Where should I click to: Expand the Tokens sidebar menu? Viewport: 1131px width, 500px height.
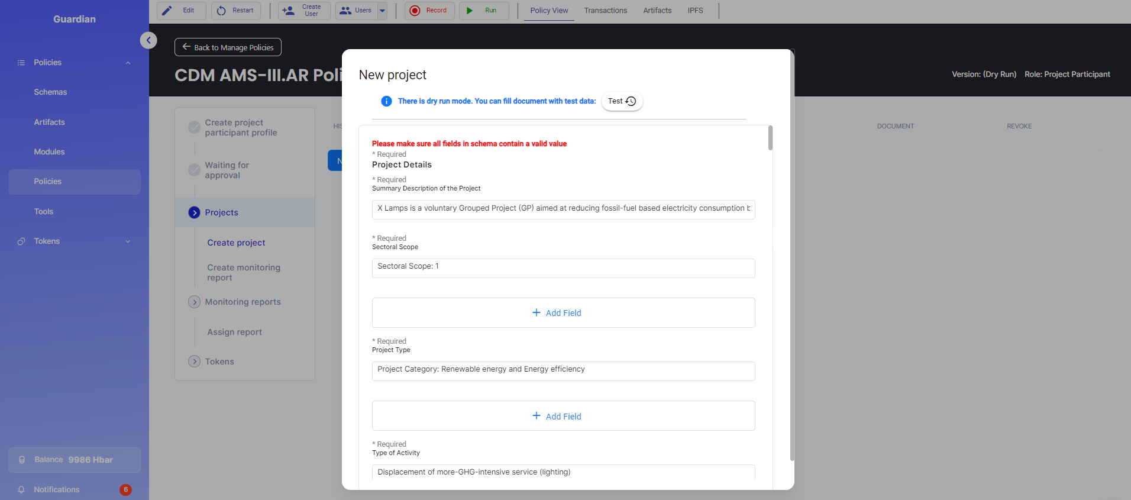pos(128,241)
